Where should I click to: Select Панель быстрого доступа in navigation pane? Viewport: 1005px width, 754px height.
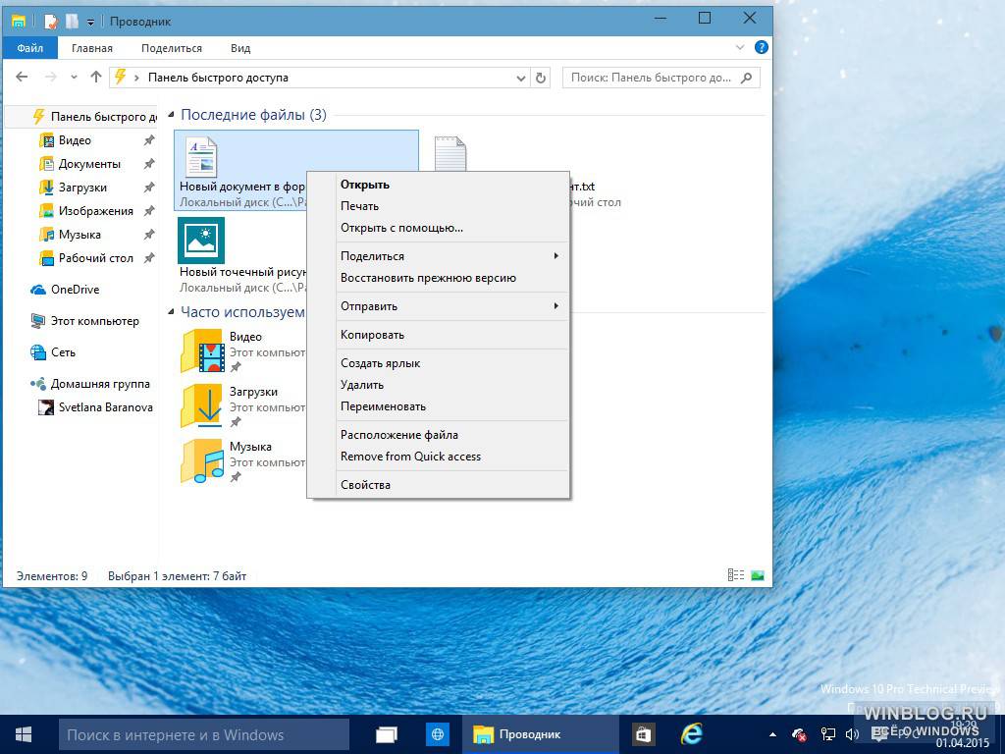point(81,117)
